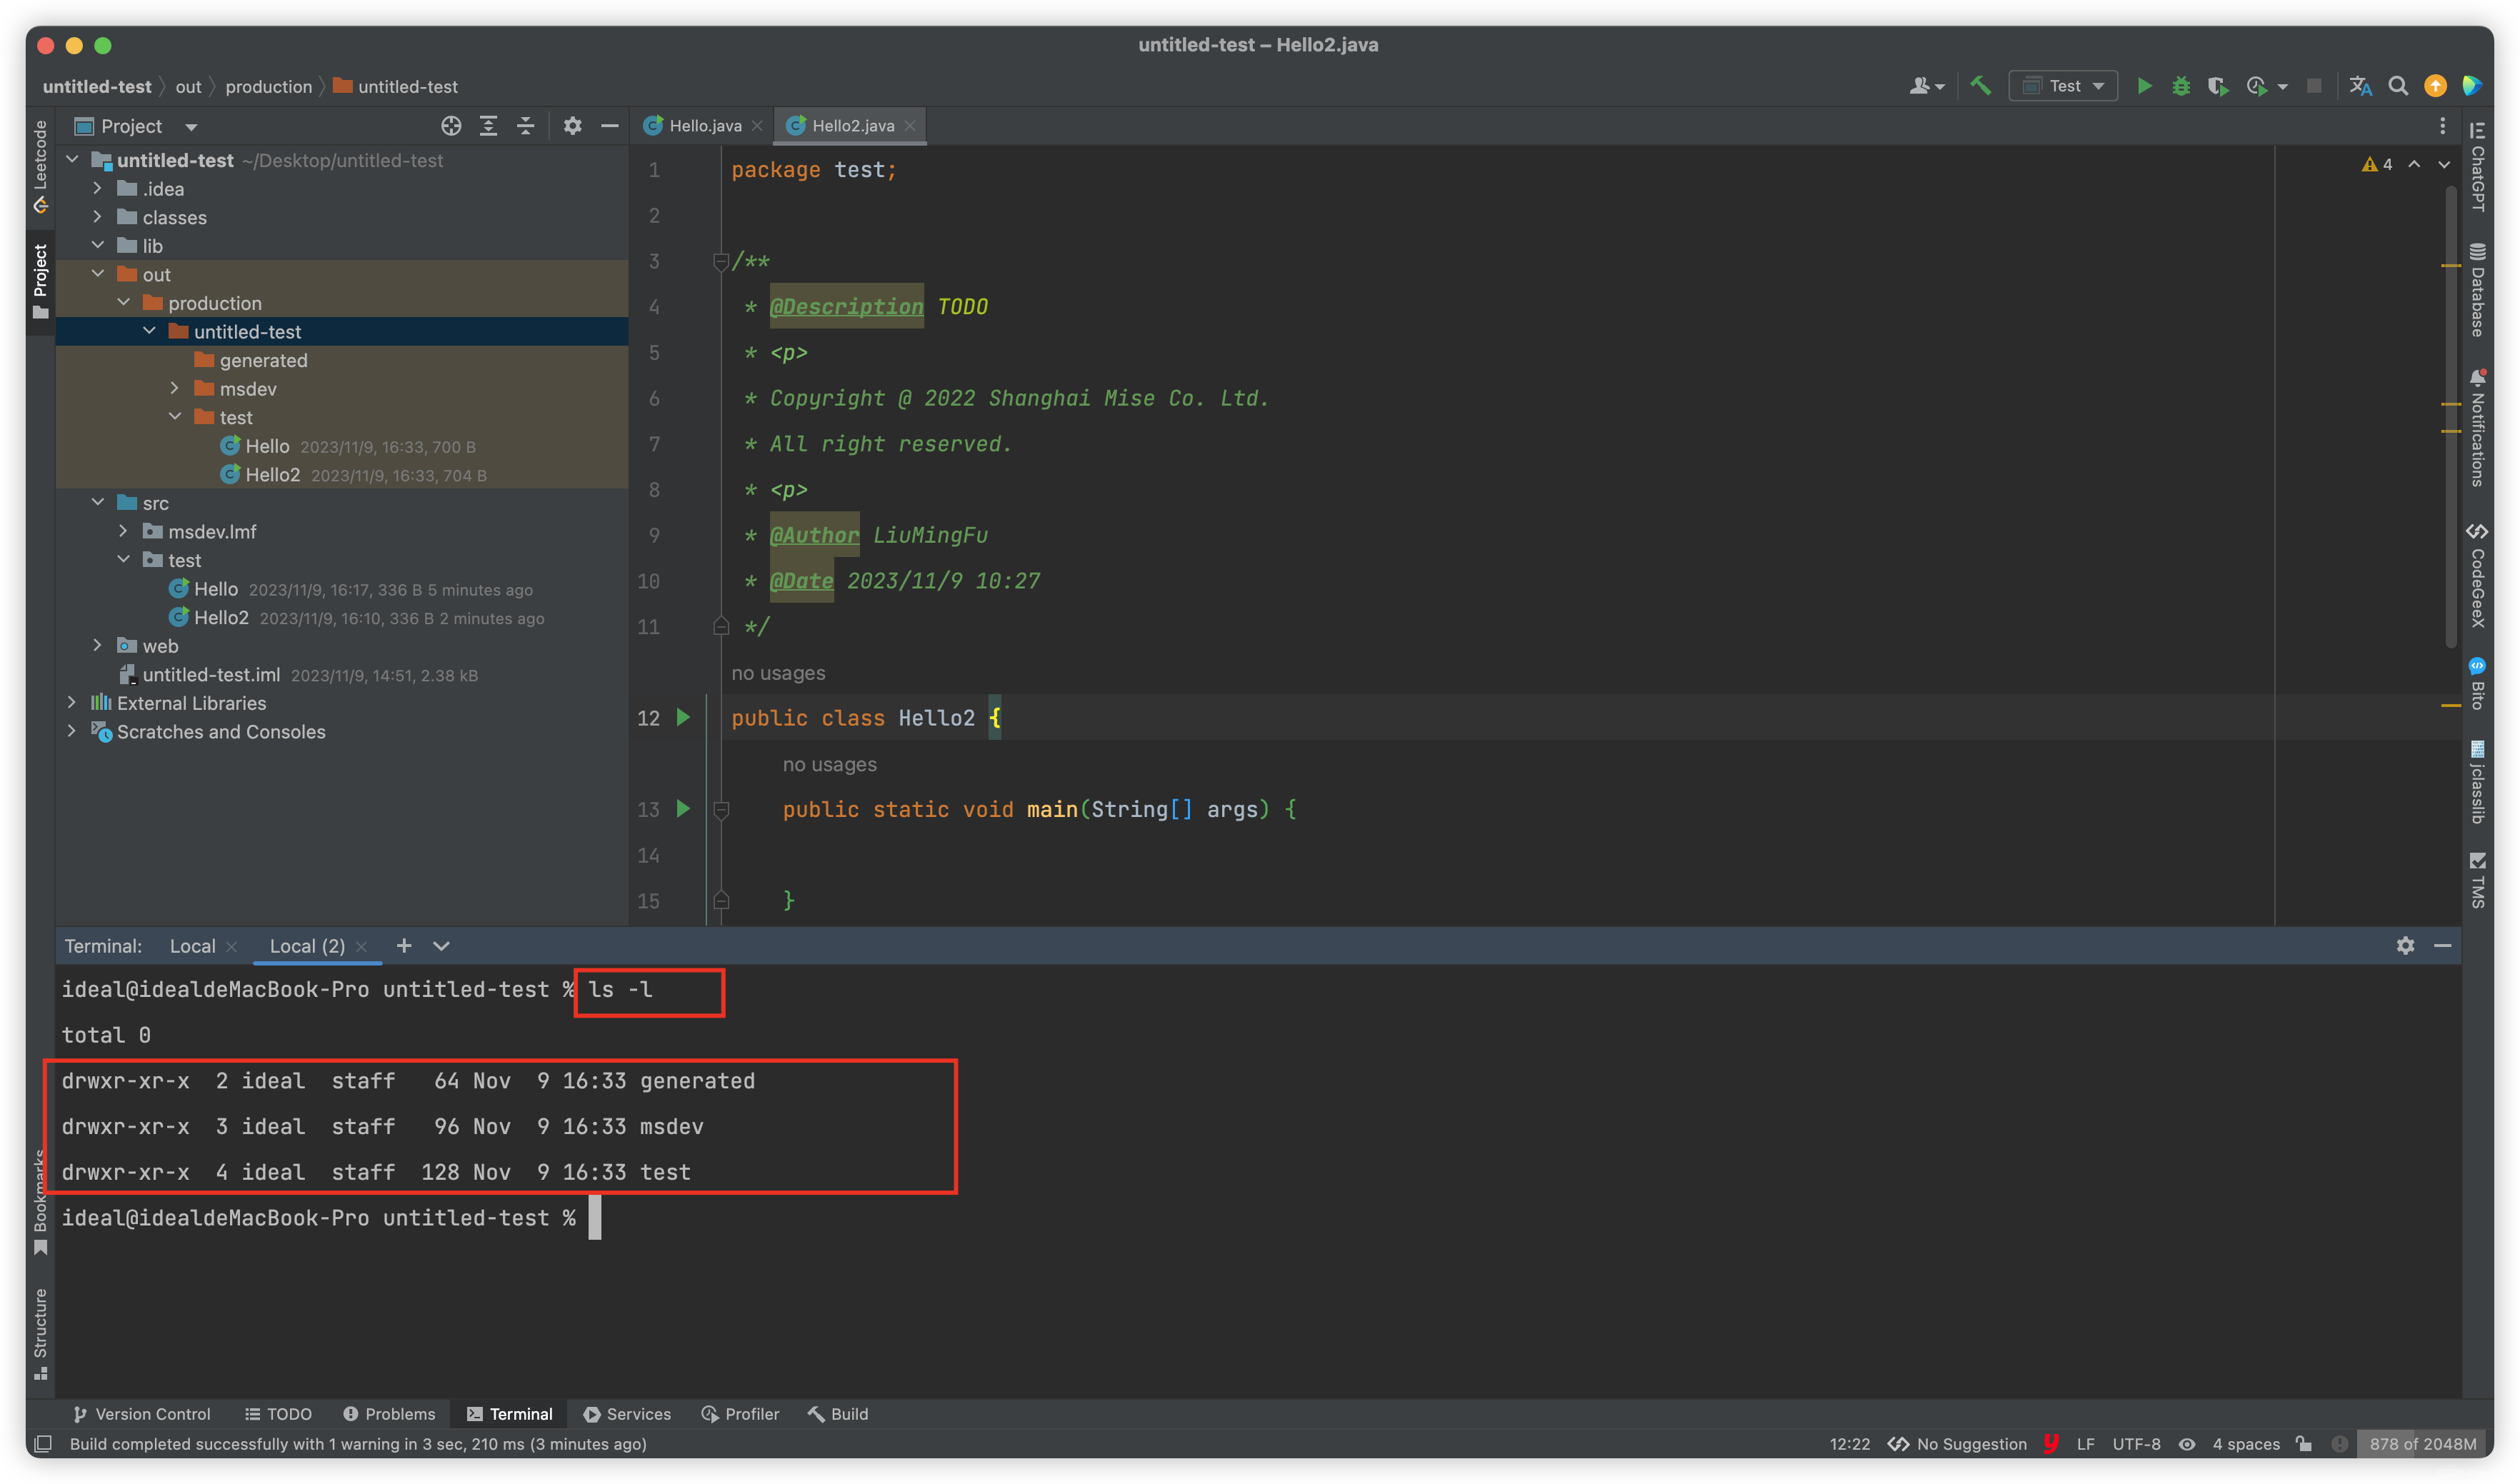Open the Translate plugin icon
Screen dimensions: 2520x1484
(x=2360, y=86)
